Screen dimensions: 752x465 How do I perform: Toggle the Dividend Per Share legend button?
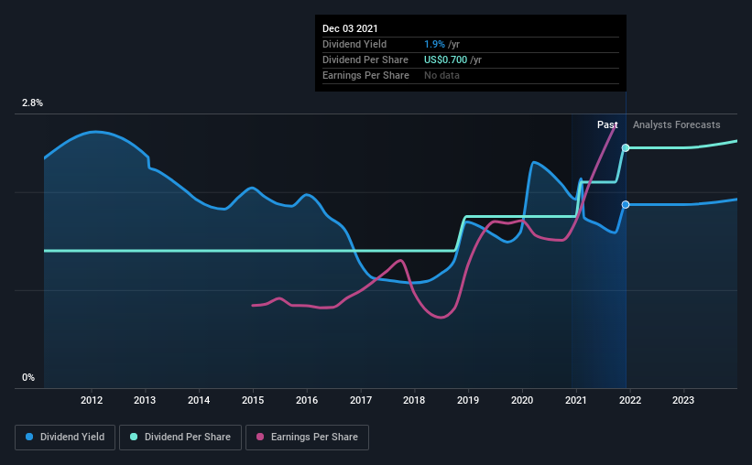pyautogui.click(x=180, y=438)
